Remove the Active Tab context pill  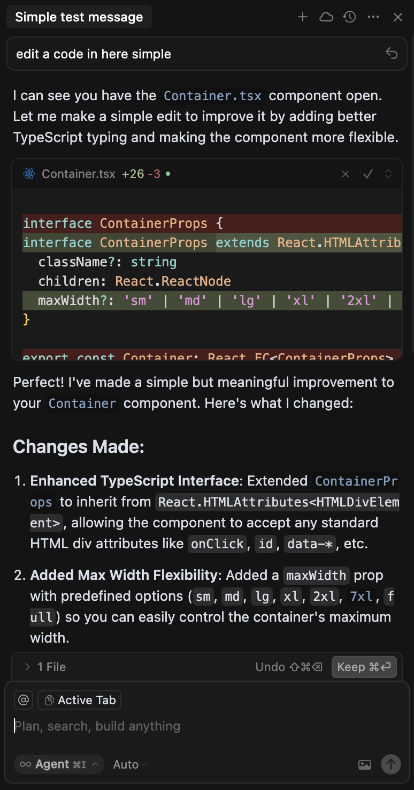[80, 700]
